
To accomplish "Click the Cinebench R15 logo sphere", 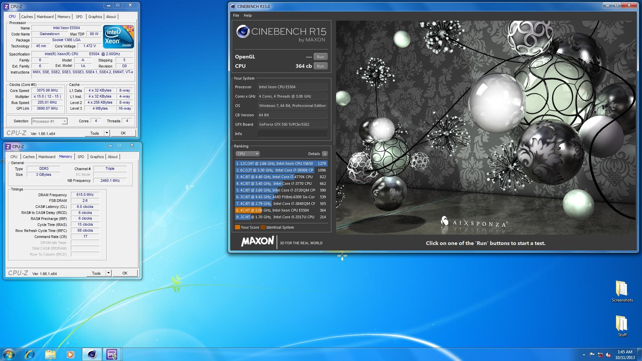I will tap(243, 31).
